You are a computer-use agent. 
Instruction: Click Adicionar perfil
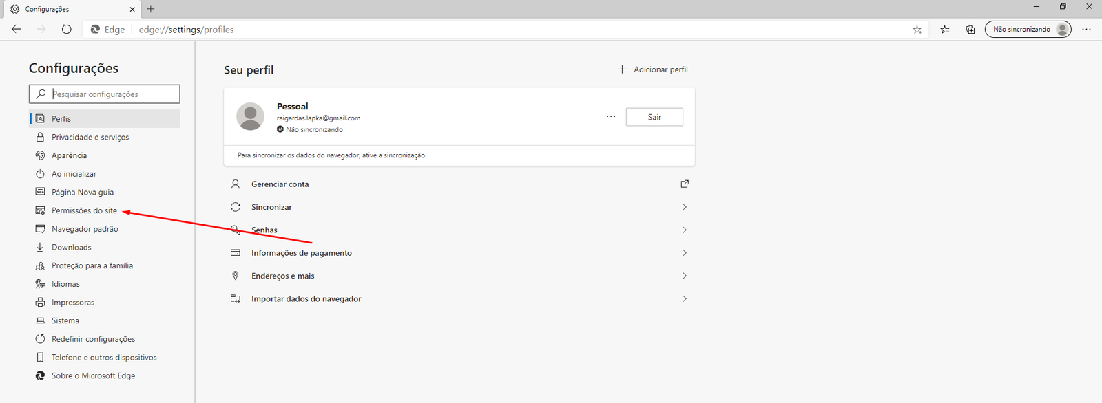click(x=652, y=69)
